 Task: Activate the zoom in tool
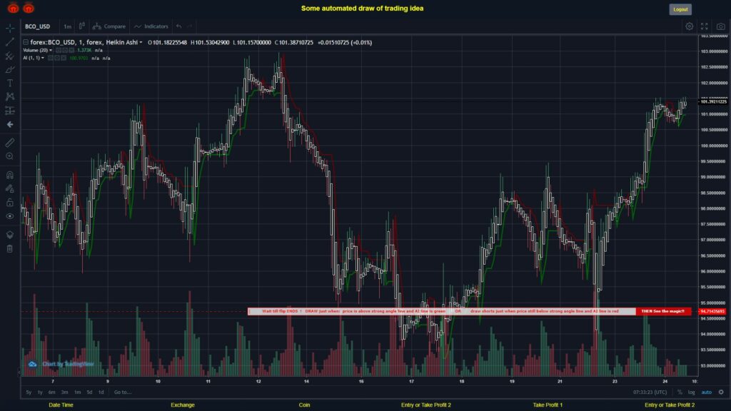pos(10,156)
